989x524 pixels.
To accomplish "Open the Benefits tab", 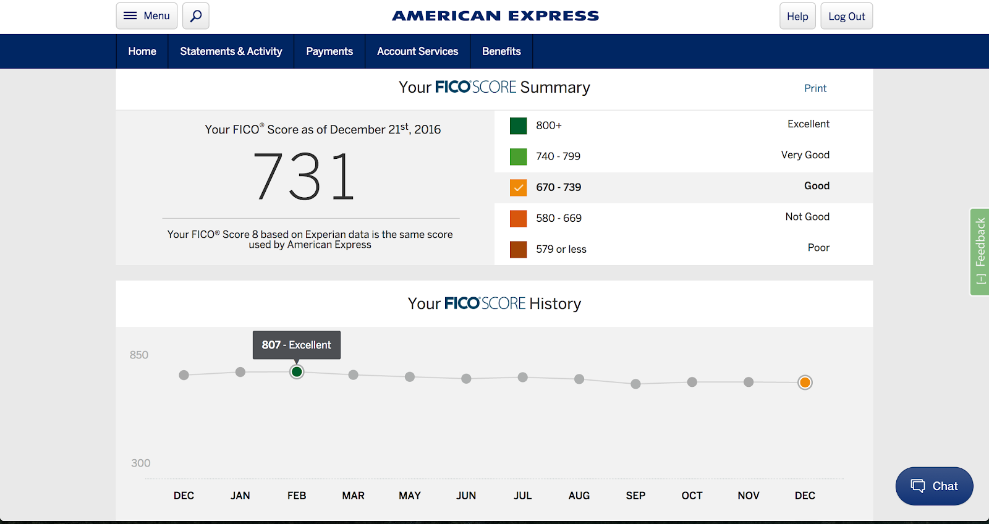I will 501,51.
